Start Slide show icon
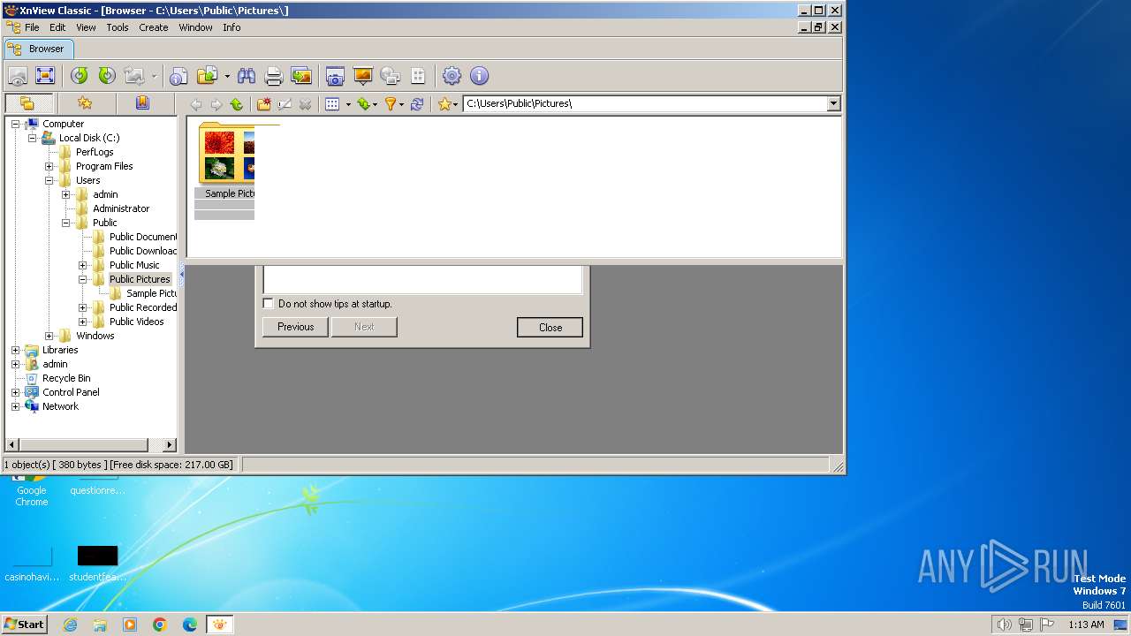Viewport: 1131px width, 636px height. 362,76
